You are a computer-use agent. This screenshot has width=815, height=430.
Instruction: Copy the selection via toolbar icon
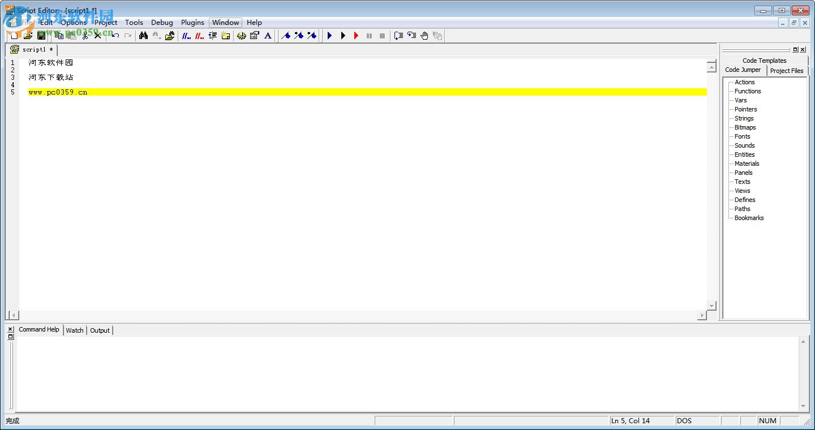click(59, 36)
